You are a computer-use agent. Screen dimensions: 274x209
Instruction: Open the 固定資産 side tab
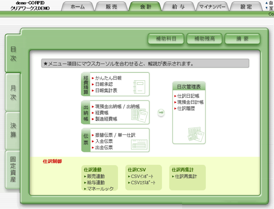(13, 169)
